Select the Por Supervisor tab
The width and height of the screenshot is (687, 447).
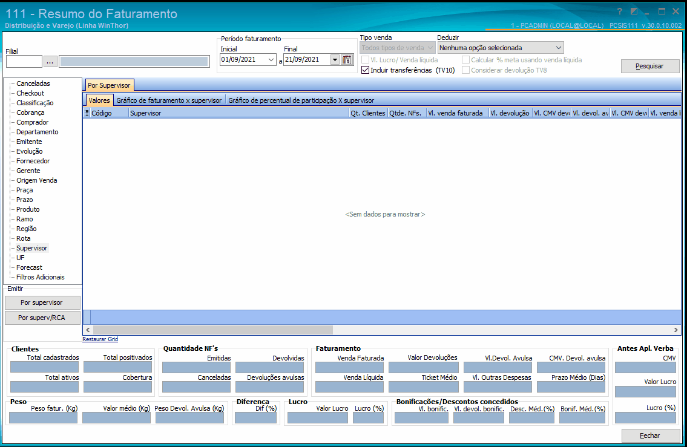click(109, 85)
